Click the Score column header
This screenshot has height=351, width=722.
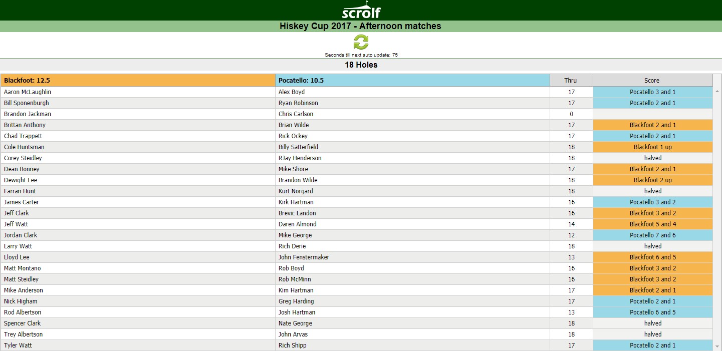(652, 80)
